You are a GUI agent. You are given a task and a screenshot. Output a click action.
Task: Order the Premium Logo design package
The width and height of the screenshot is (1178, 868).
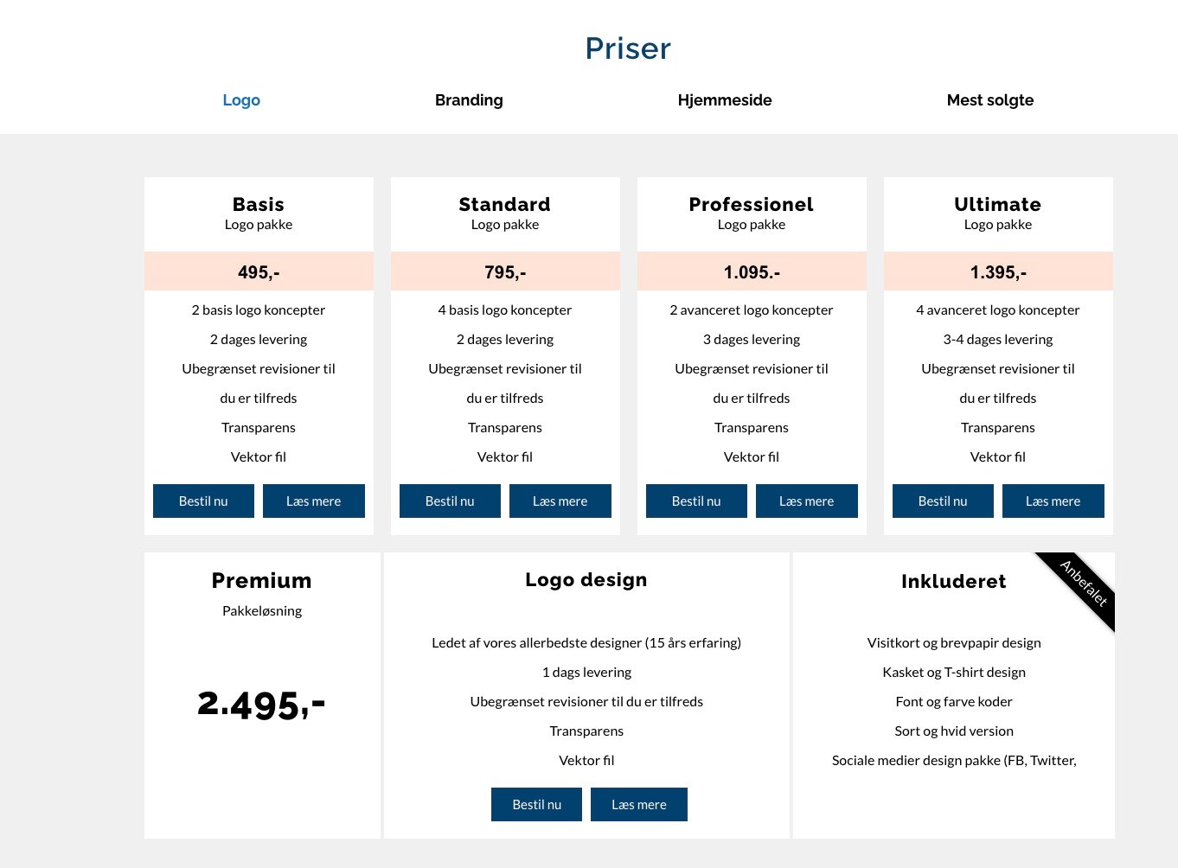click(536, 805)
